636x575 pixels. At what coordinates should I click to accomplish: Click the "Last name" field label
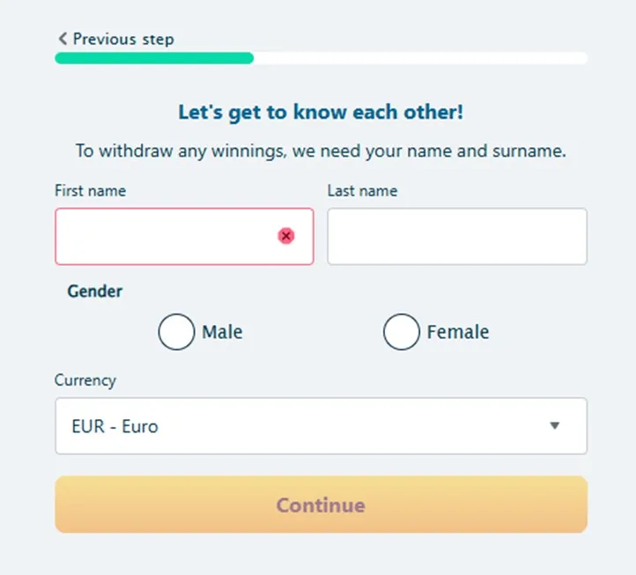pyautogui.click(x=362, y=190)
